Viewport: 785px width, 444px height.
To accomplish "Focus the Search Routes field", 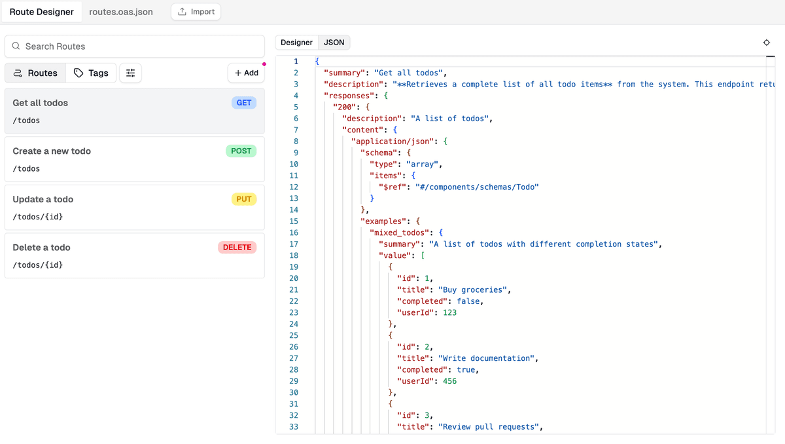I will (135, 46).
